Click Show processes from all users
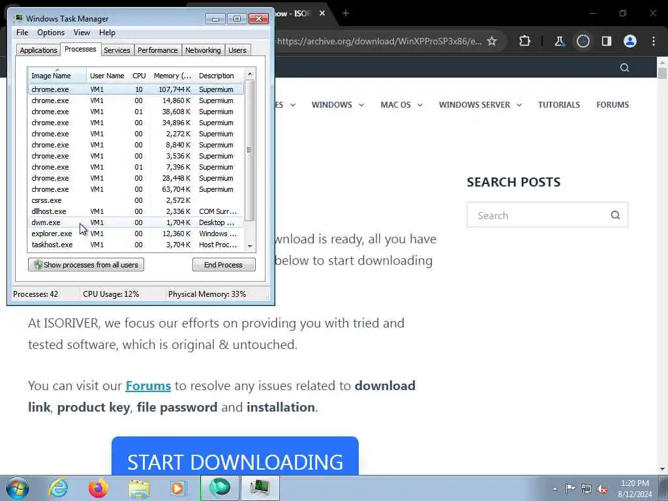Screen dimensions: 668x501 click(x=86, y=265)
